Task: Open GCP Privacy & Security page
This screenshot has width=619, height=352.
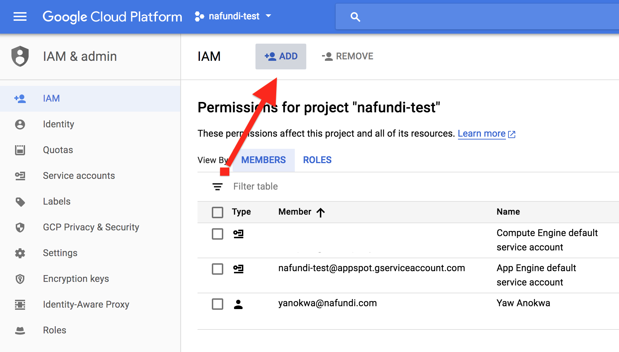Action: coord(90,227)
